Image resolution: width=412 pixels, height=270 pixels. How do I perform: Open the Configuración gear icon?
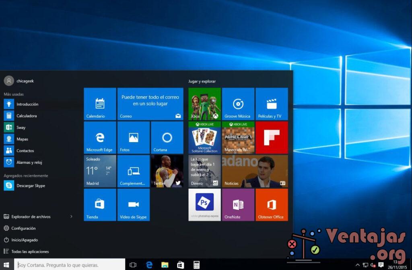click(x=6, y=228)
